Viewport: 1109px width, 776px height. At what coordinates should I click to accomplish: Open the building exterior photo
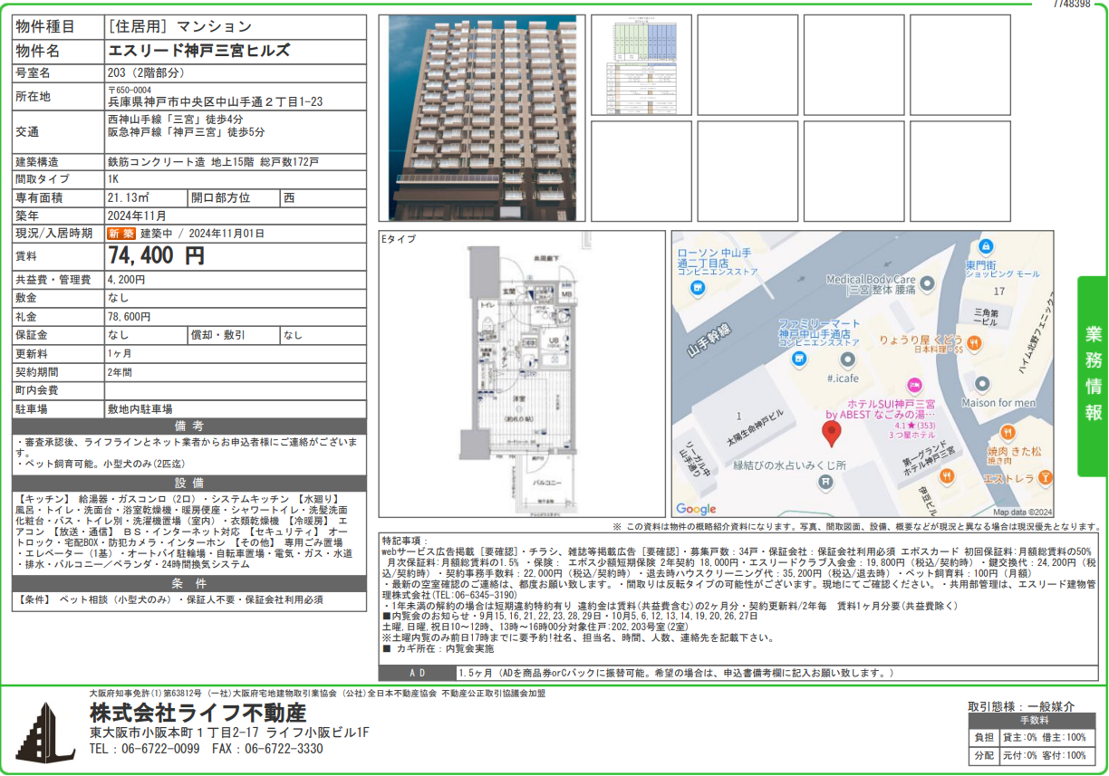tap(482, 118)
